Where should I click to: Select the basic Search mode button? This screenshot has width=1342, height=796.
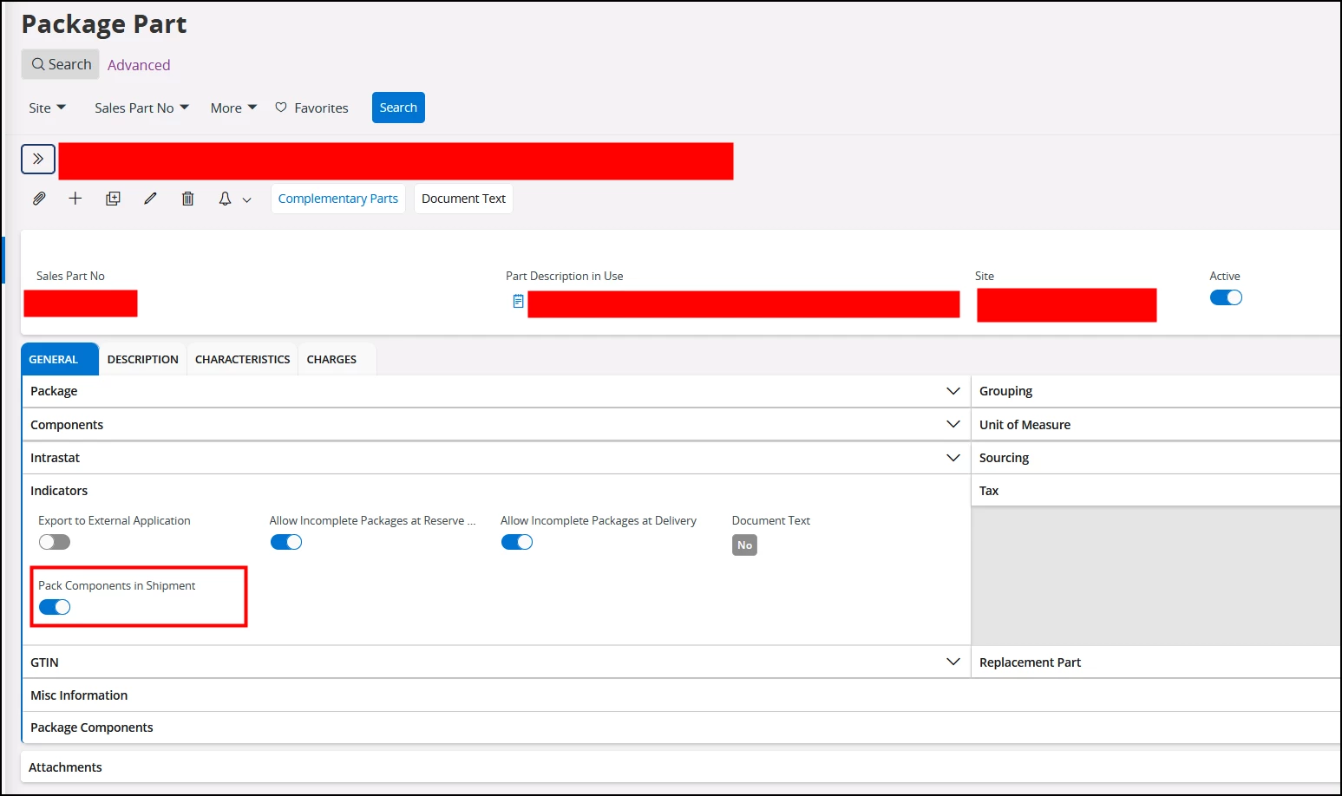61,64
